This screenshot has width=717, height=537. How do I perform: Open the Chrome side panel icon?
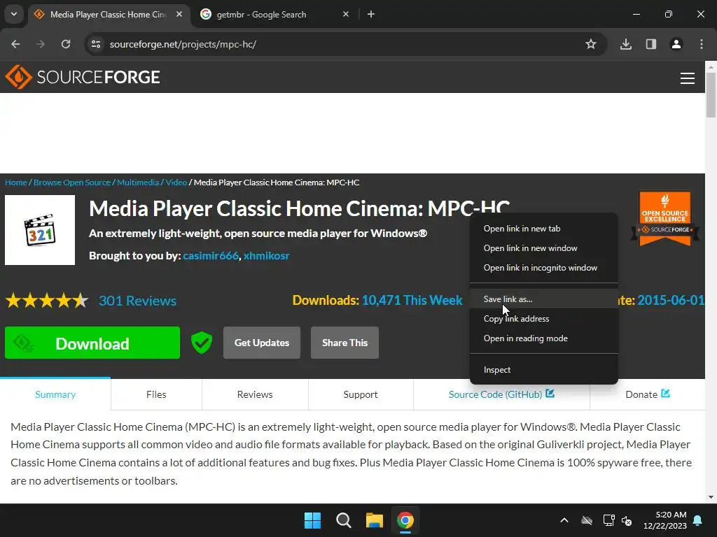pos(650,44)
